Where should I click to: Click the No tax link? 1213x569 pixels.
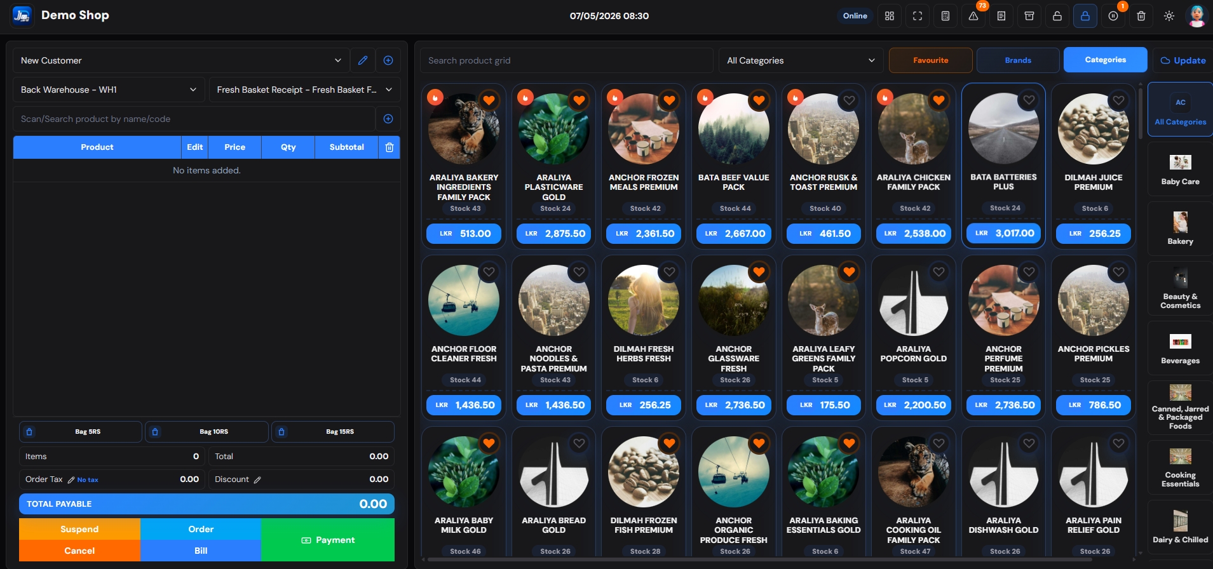coord(88,480)
